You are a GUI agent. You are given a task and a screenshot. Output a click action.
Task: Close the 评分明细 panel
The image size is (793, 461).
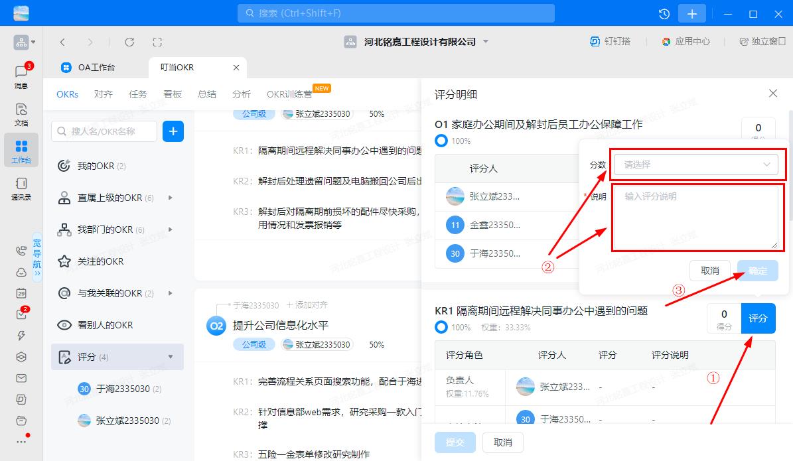(772, 94)
